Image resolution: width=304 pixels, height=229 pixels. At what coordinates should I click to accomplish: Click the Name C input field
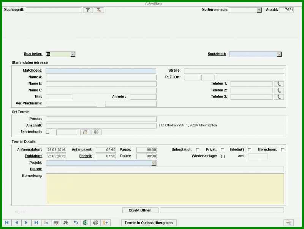coord(101,91)
